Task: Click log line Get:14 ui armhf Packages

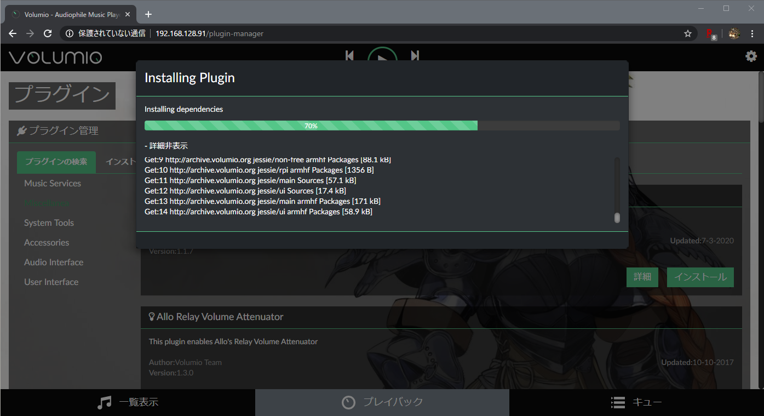Action: pyautogui.click(x=259, y=212)
